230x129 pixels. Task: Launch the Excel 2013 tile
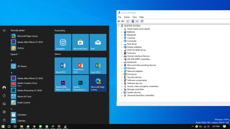pos(98,66)
